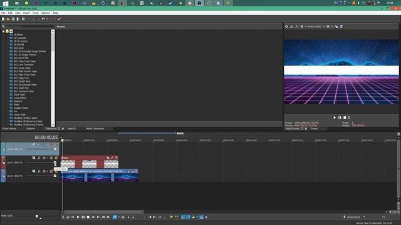Switch to the Trimmer tab
The height and width of the screenshot is (225, 401).
[314, 129]
